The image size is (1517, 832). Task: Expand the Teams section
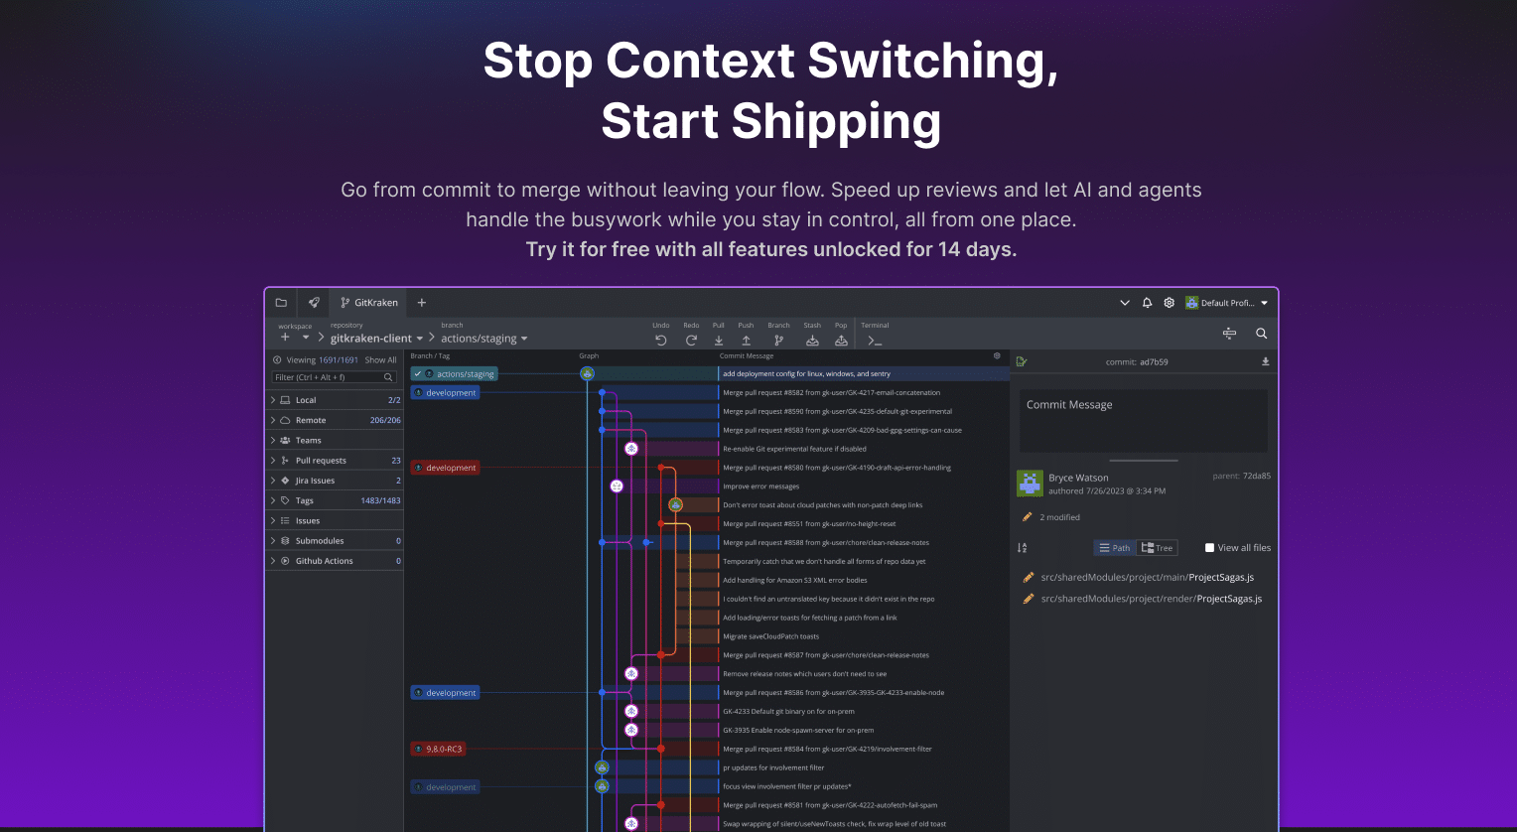(x=336, y=440)
